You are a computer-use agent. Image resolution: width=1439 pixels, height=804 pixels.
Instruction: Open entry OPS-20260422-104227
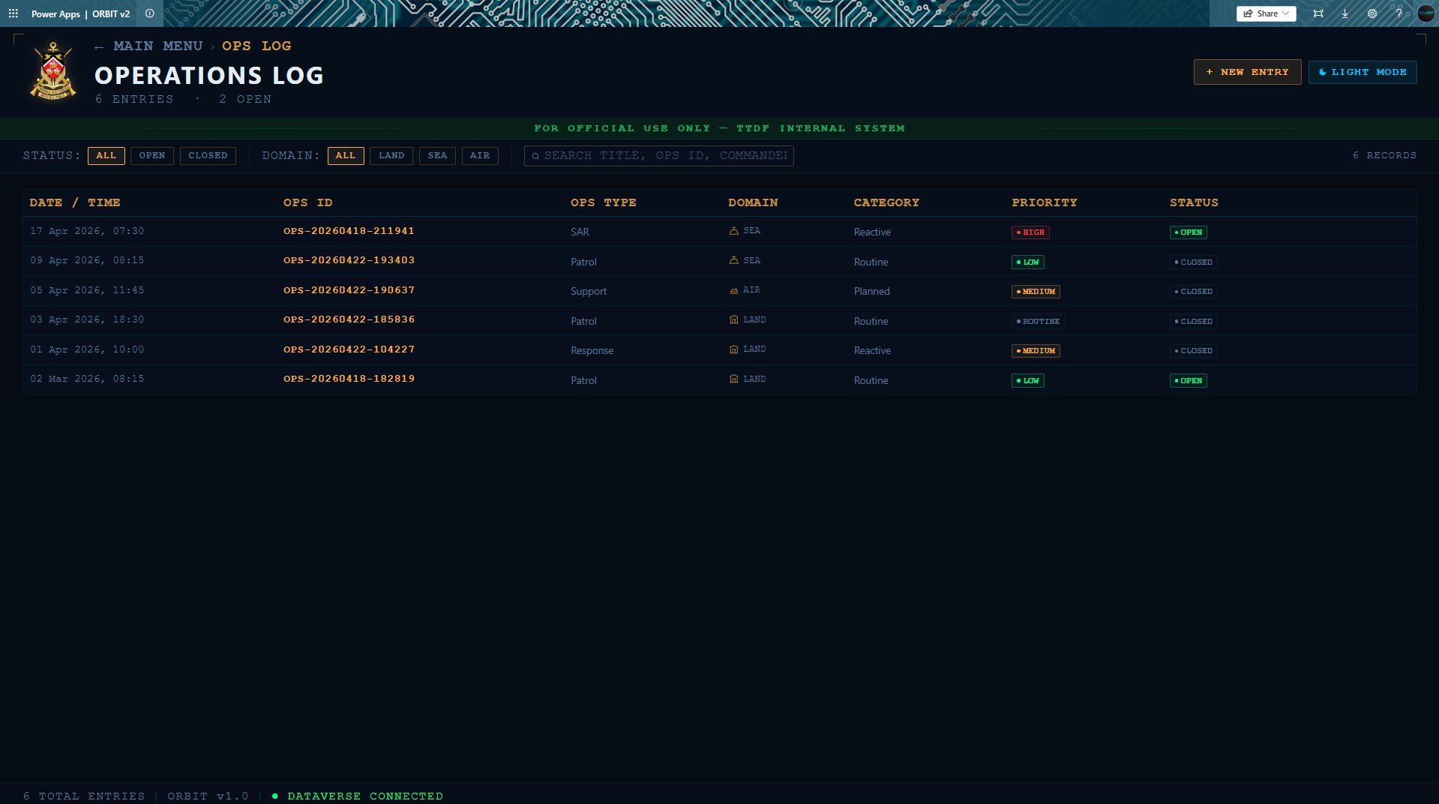[349, 349]
